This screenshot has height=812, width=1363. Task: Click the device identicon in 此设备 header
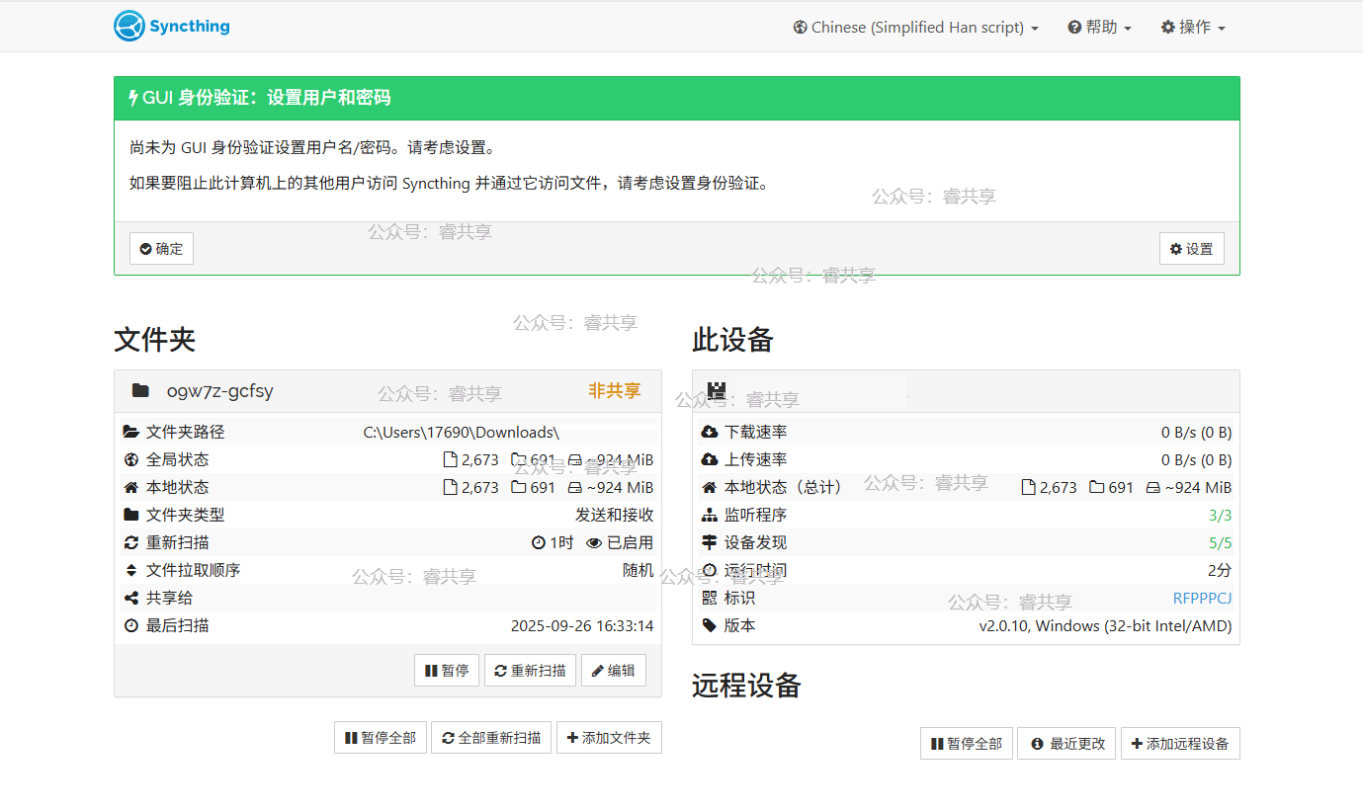[x=718, y=391]
